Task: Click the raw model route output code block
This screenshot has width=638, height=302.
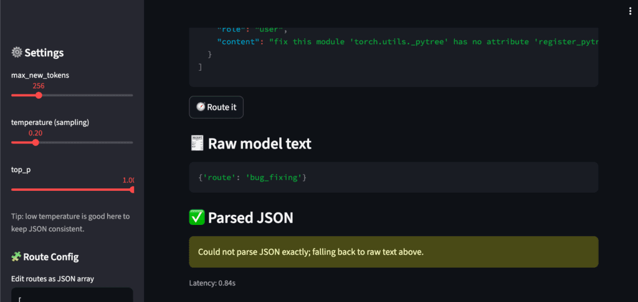Action: [x=393, y=178]
